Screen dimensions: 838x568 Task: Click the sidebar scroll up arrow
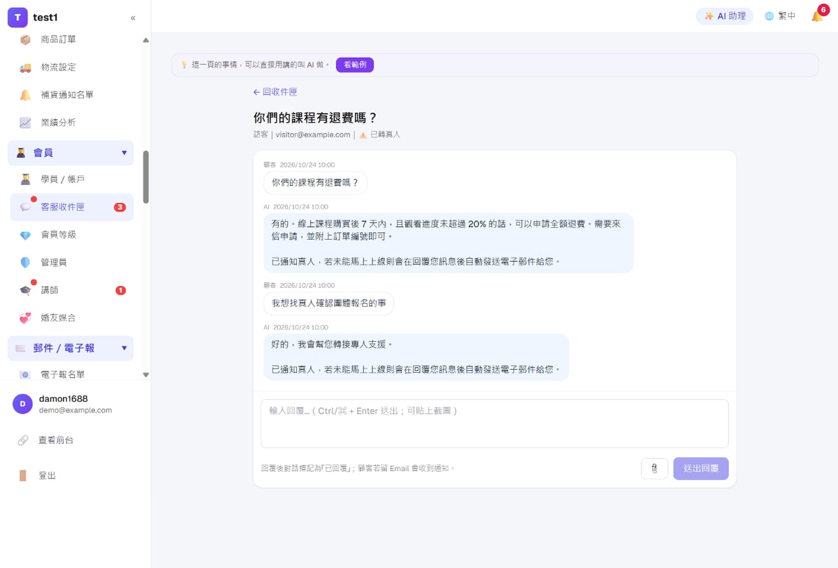tap(146, 40)
